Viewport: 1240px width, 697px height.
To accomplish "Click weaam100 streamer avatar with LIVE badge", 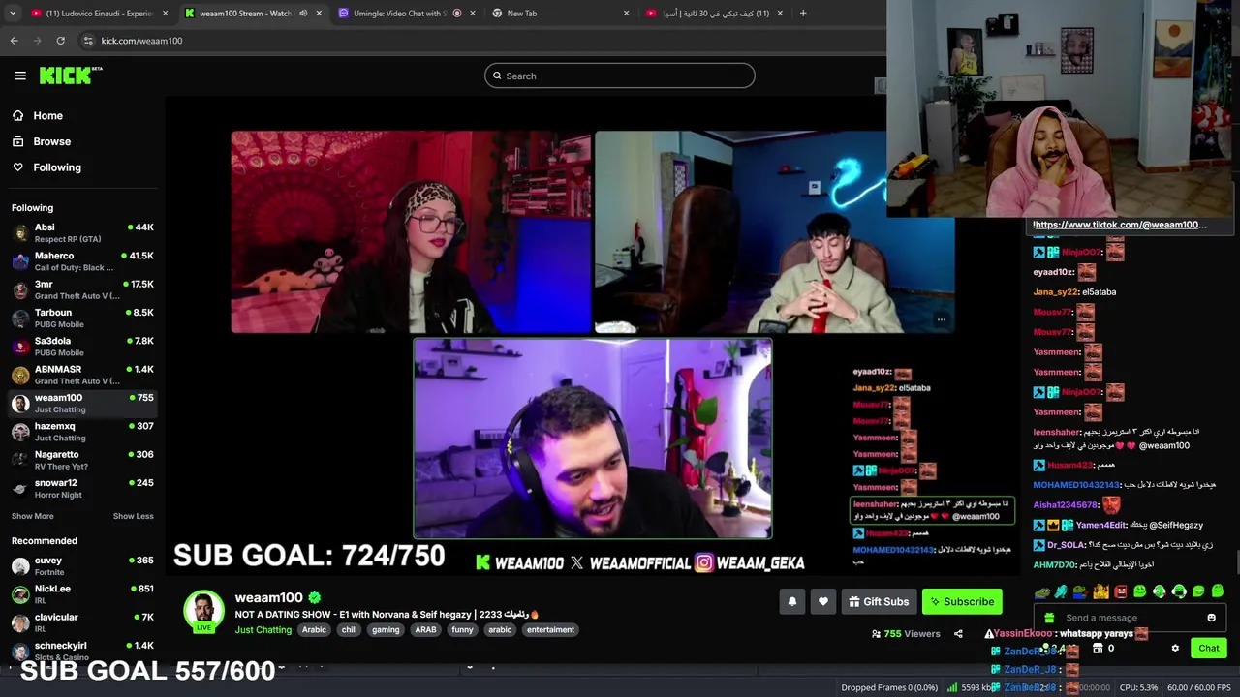I will click(203, 612).
